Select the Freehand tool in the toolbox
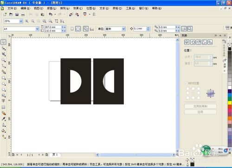The height and width of the screenshot is (168, 232). point(4,66)
